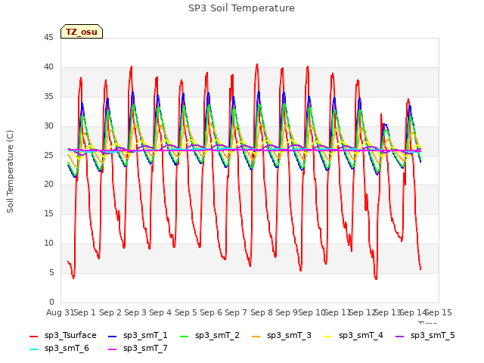Click the 20 y-axis tick label
This screenshot has height=363, width=484.
[x=48, y=185]
